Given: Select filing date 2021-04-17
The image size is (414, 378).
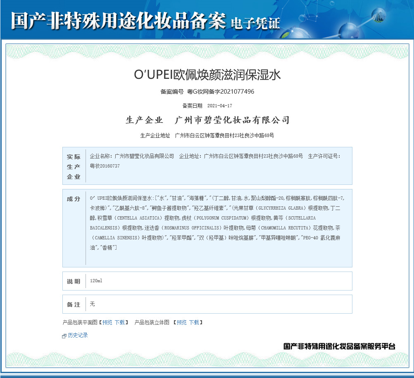Looking at the screenshot, I should pos(220,106).
